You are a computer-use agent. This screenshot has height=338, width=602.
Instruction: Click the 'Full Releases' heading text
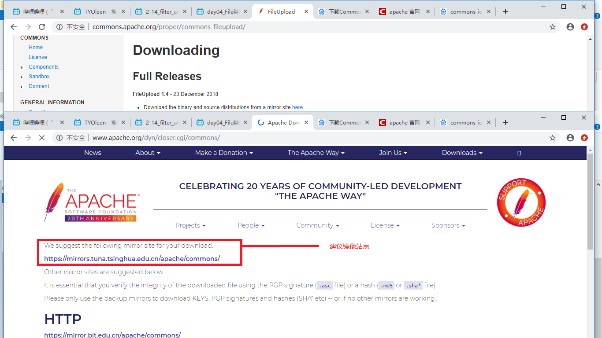[167, 76]
